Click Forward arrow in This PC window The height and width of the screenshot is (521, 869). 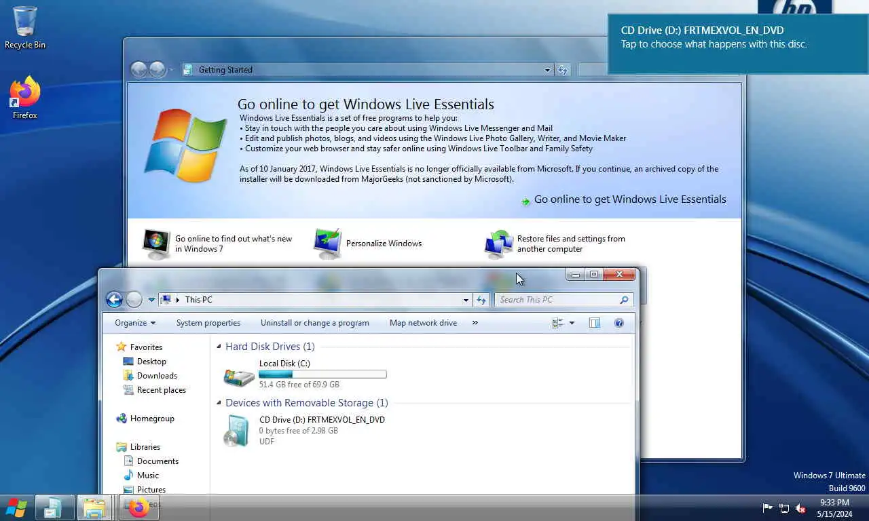click(x=134, y=299)
